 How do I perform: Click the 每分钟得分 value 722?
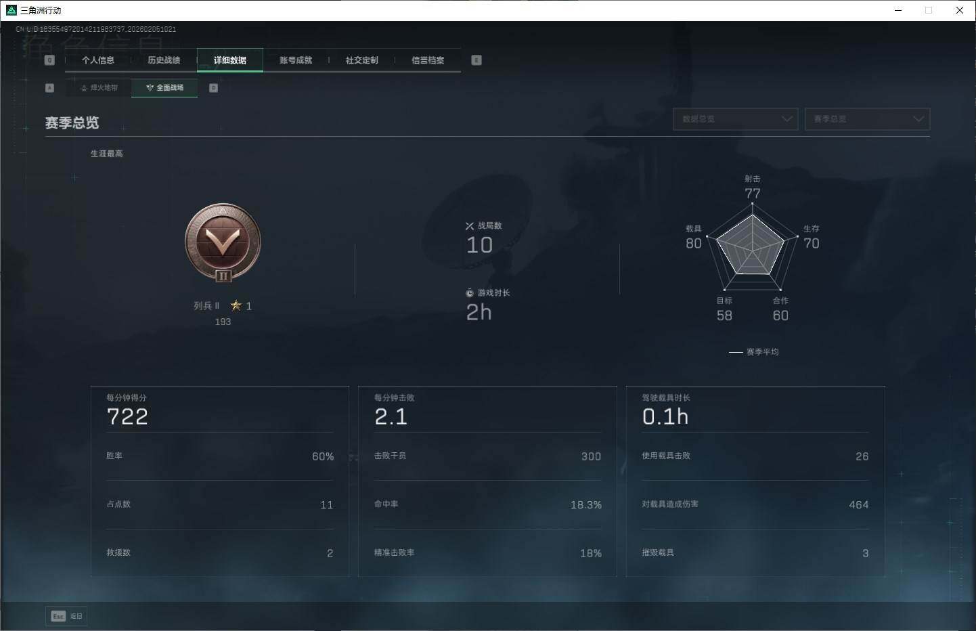tap(127, 417)
